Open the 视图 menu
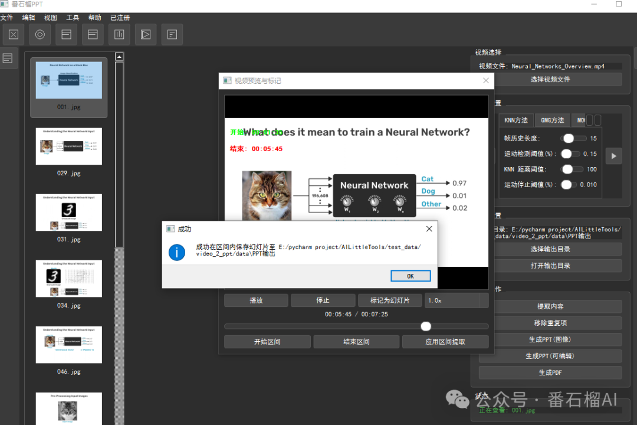The height and width of the screenshot is (425, 637). click(x=50, y=18)
